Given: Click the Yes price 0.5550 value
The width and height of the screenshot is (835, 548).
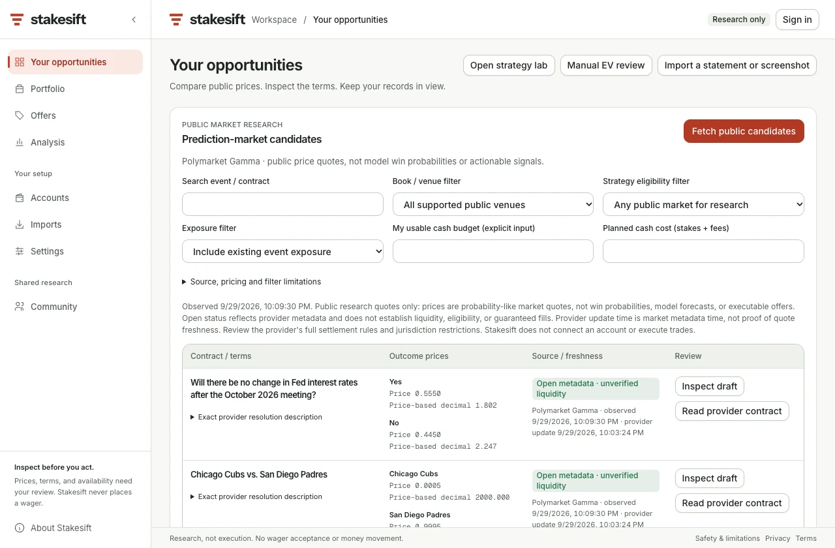Looking at the screenshot, I should pos(415,393).
